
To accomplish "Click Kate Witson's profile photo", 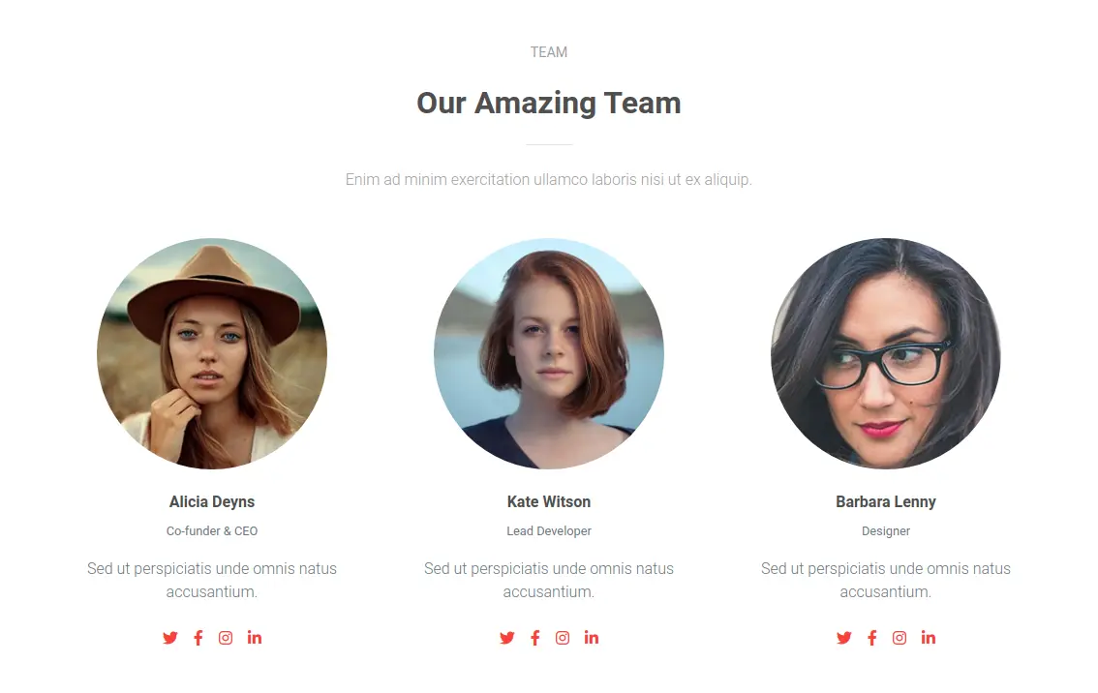I will pyautogui.click(x=549, y=353).
